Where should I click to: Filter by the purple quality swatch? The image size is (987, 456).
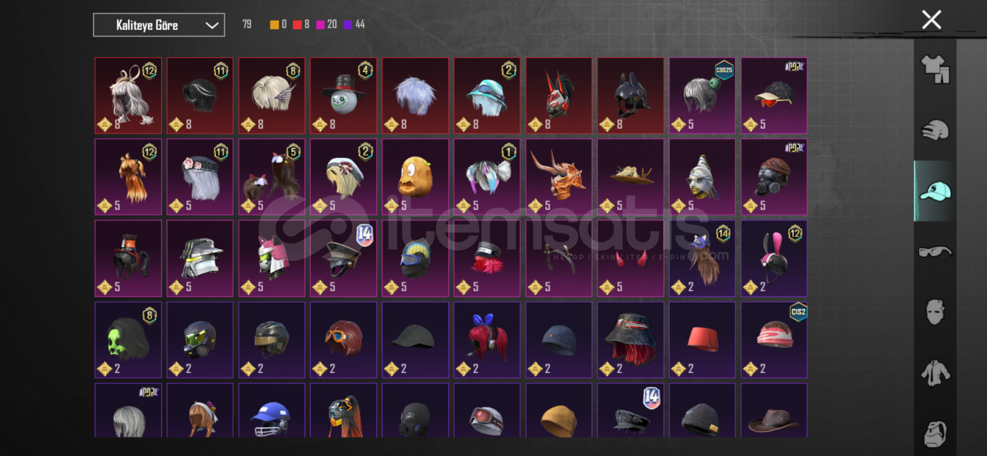(348, 24)
